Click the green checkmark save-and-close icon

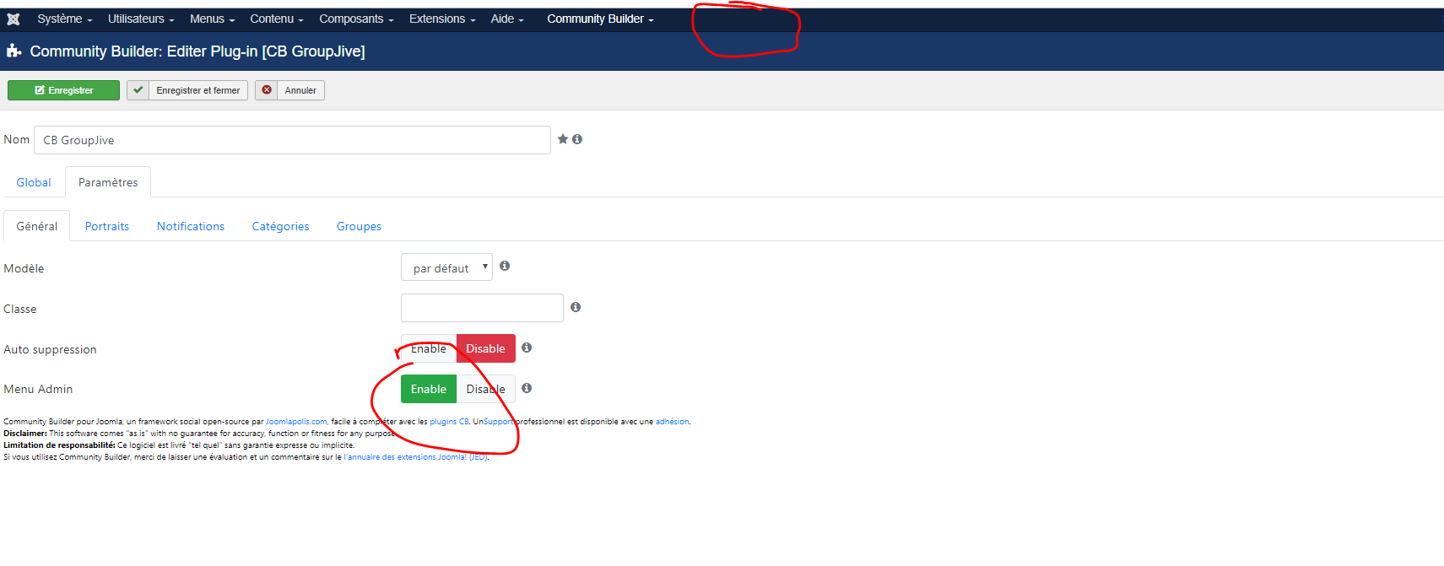point(138,90)
